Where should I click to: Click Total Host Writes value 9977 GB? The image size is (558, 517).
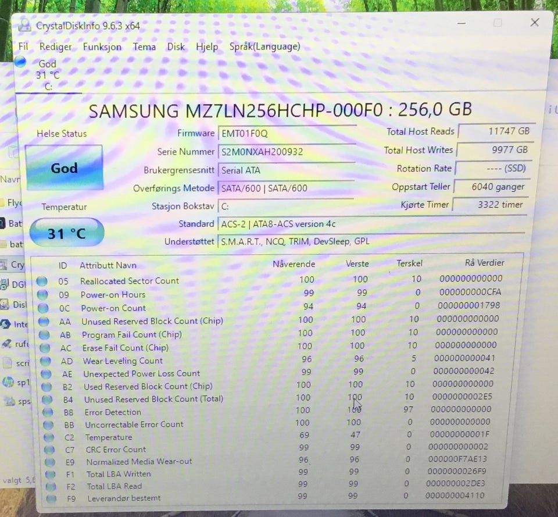[x=495, y=149]
